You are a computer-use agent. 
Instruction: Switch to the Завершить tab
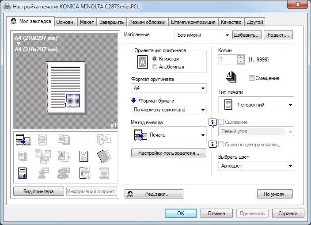112,22
